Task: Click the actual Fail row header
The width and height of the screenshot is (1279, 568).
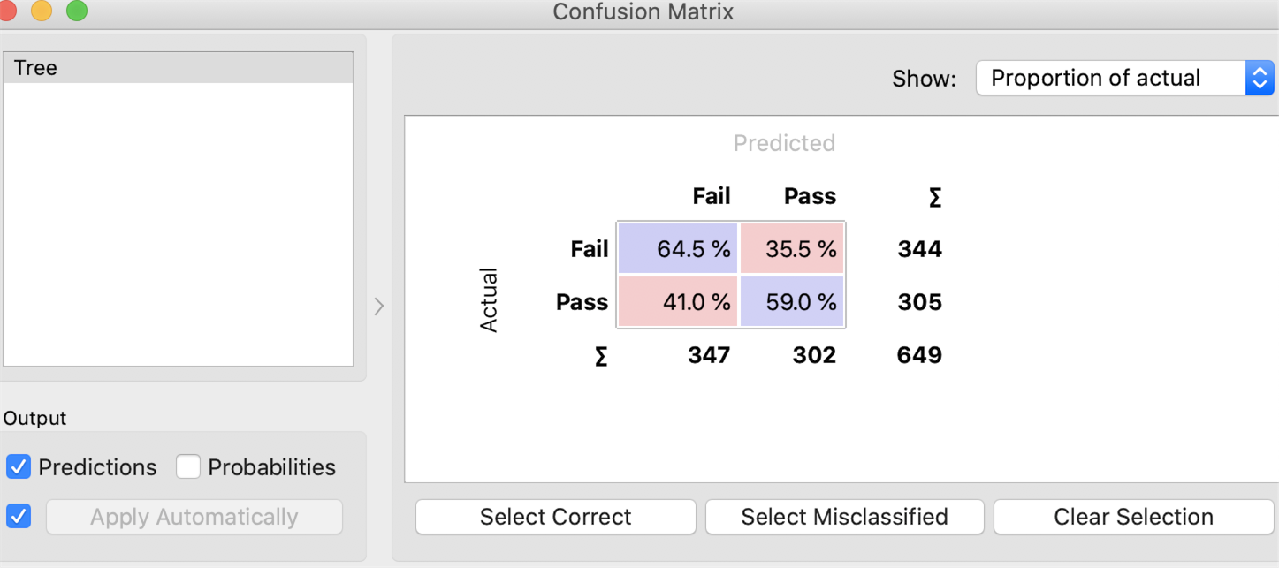Action: [589, 249]
